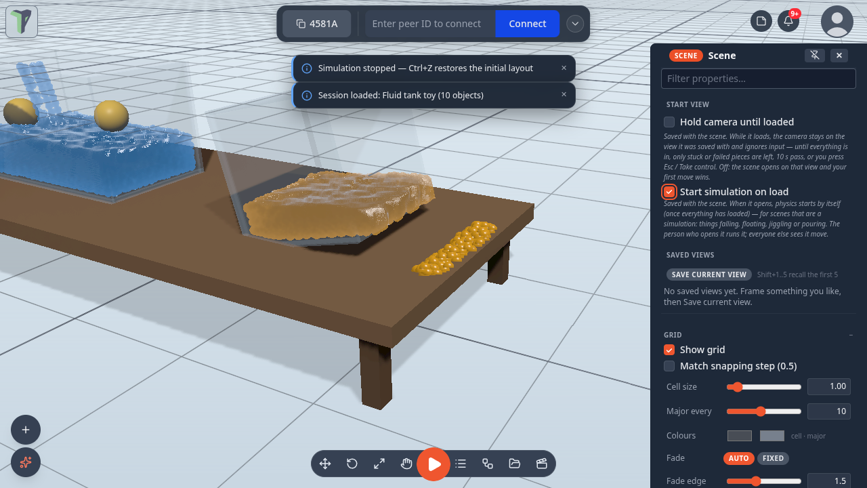Click the info icon on Simulation stopped toast

click(307, 68)
